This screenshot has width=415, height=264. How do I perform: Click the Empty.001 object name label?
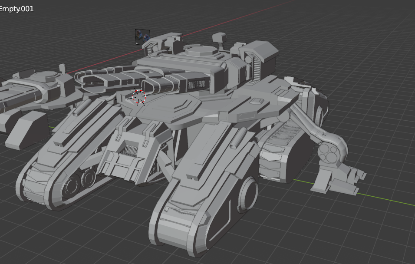pos(16,9)
